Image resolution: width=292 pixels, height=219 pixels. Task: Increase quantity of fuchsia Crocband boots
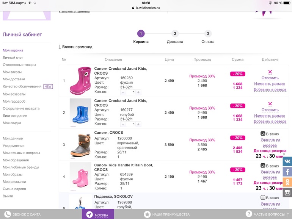138,92
